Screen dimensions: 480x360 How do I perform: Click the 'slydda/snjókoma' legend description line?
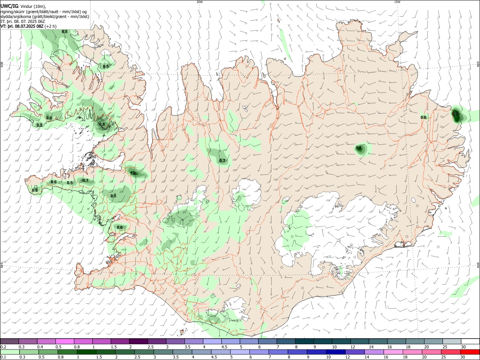(x=45, y=16)
